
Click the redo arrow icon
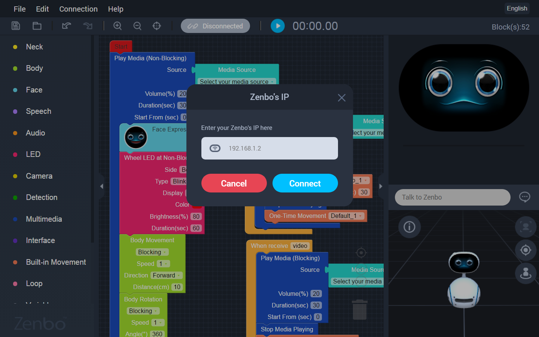(88, 26)
